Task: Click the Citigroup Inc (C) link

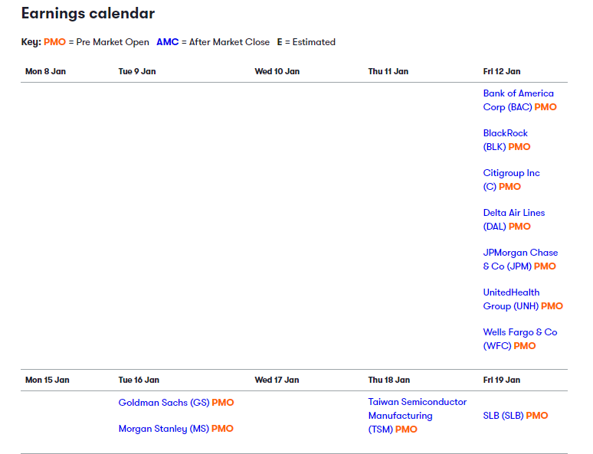Action: tap(511, 180)
